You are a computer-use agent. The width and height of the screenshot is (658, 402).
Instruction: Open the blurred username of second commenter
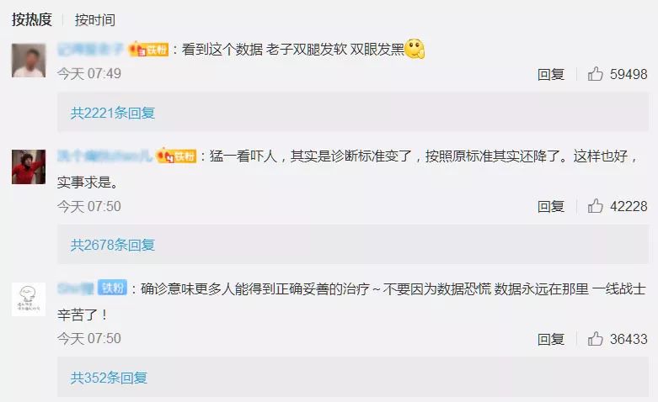[x=105, y=156]
